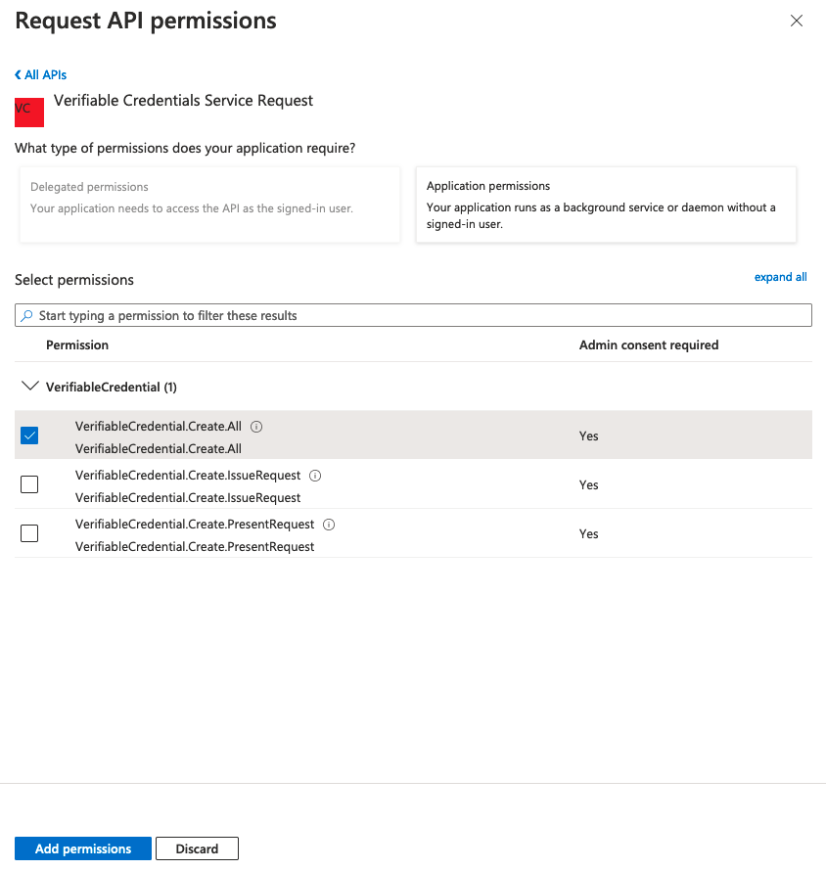Click info icon beside Create.PresentRequest permission
Image resolution: width=826 pixels, height=870 pixels.
coord(329,525)
